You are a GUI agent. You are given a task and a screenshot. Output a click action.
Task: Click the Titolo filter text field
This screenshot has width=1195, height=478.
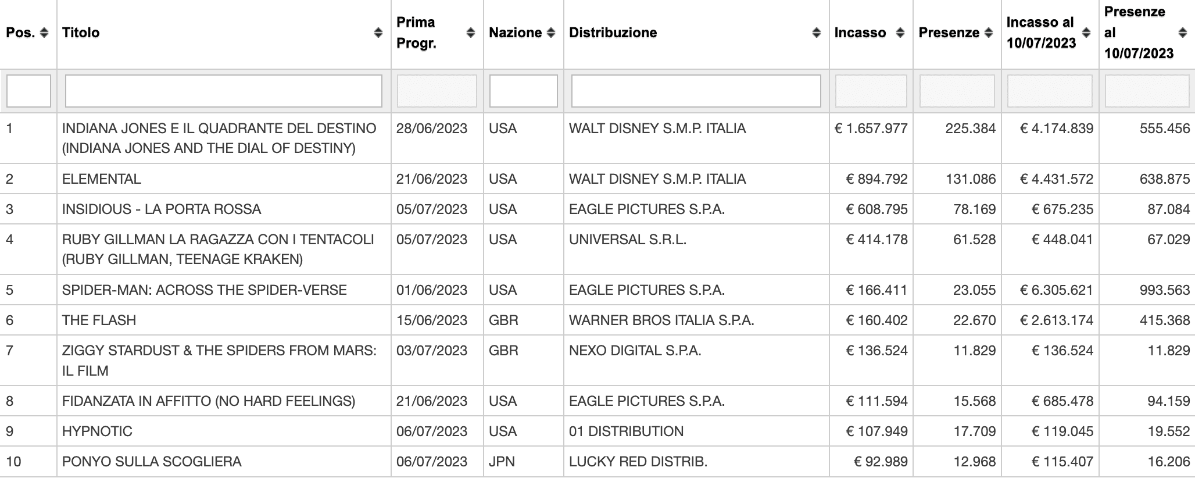(224, 91)
